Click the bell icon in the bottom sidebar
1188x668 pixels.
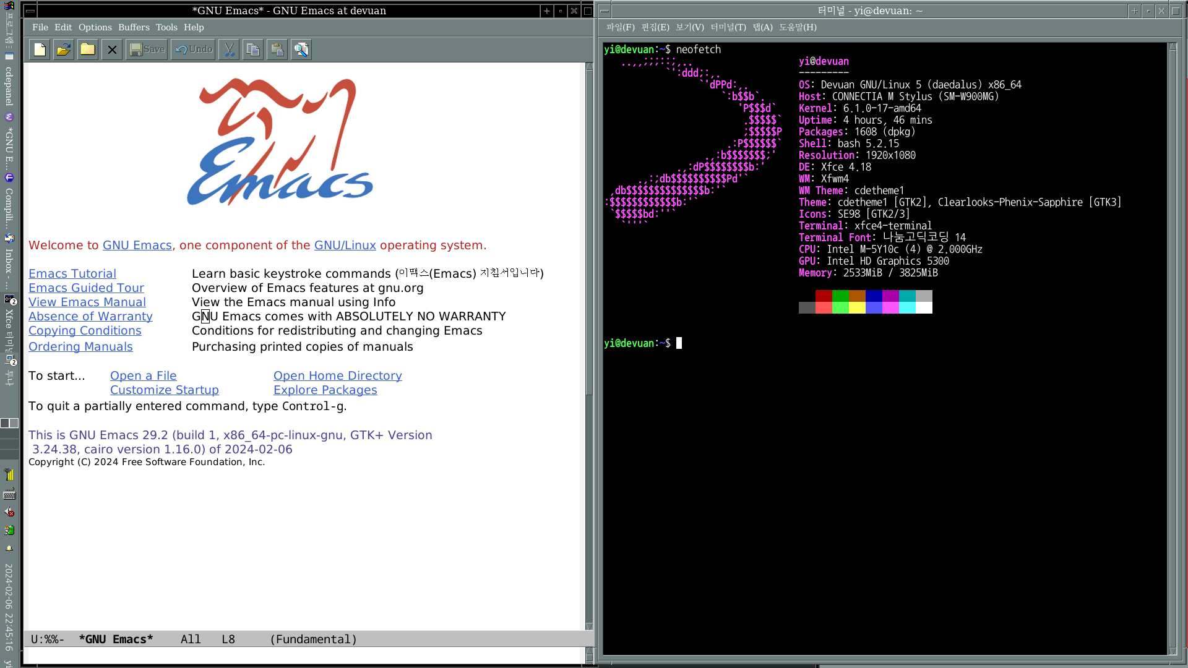9,549
